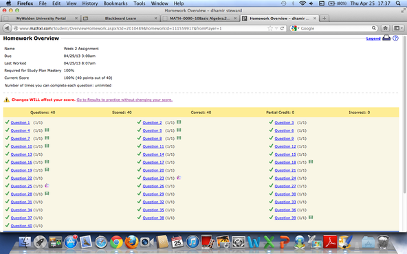Open Question 37 link
407x254 pixels.
coord(21,218)
